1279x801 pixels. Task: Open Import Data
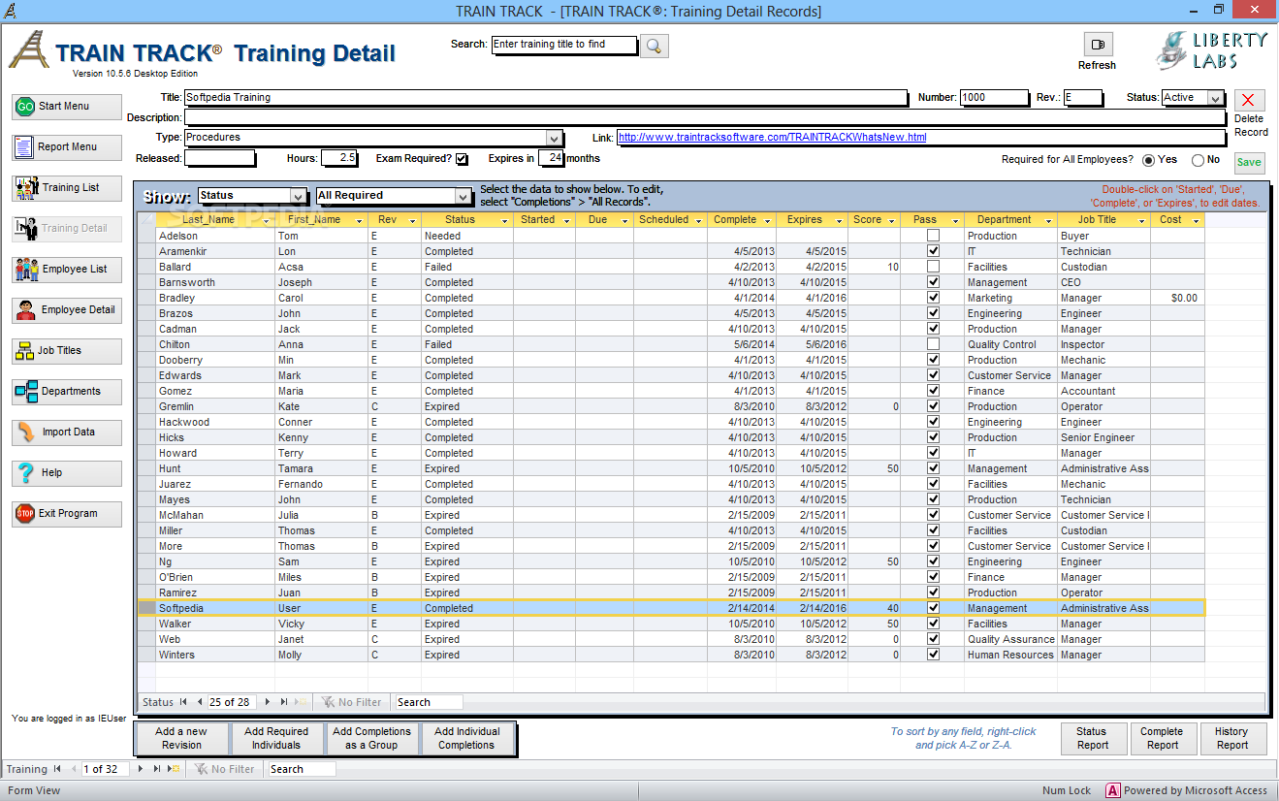point(67,433)
